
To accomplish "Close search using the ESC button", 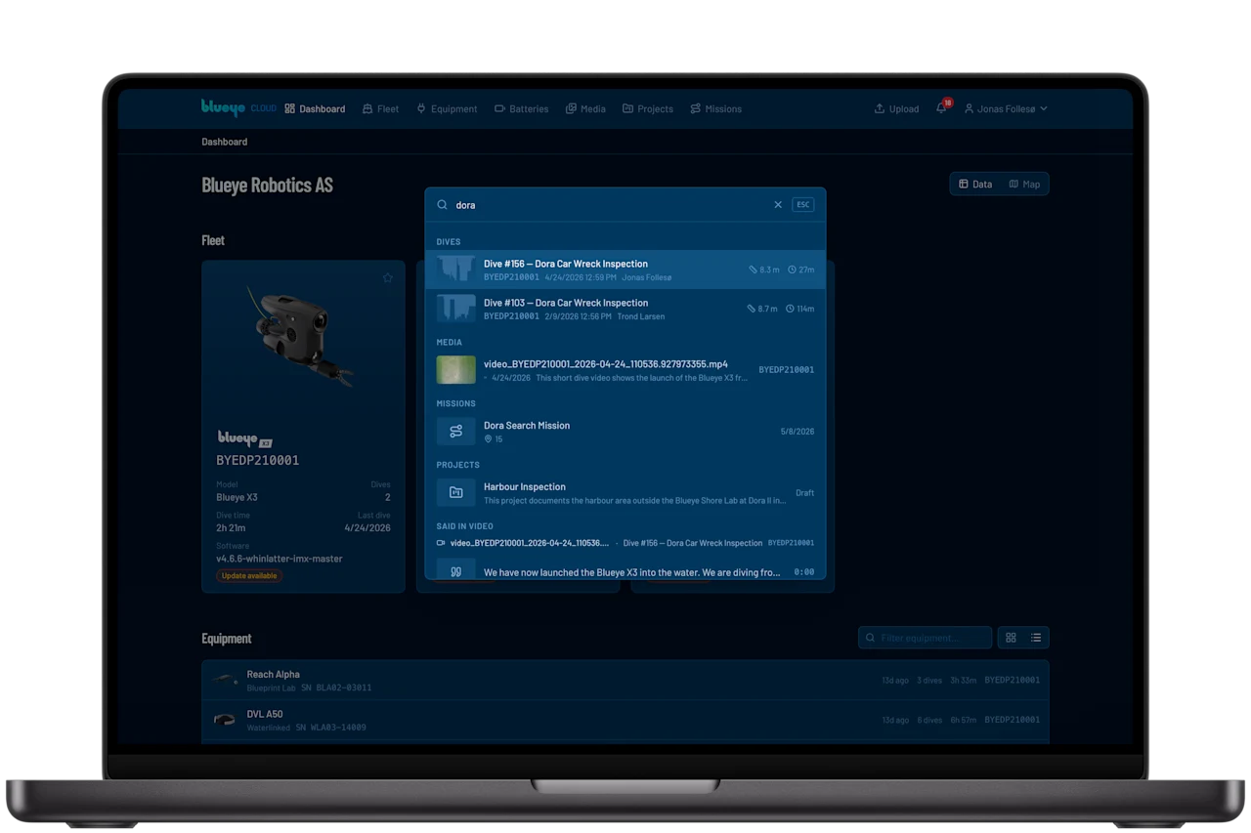I will [802, 205].
